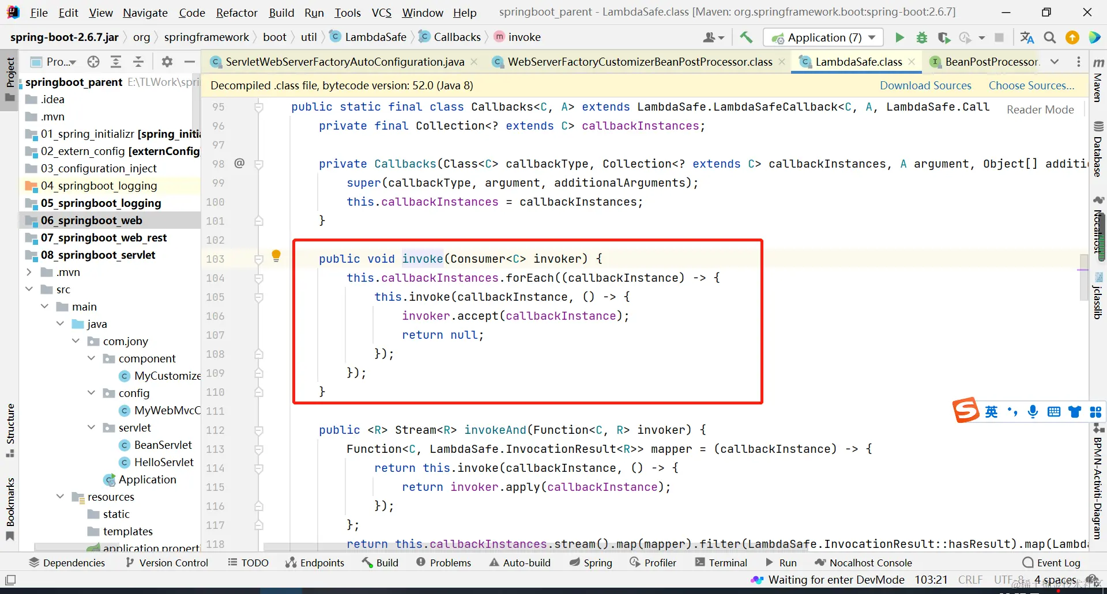Screen dimensions: 1107x594
Task: Toggle the Maven tool window stripe
Action: point(1098,81)
